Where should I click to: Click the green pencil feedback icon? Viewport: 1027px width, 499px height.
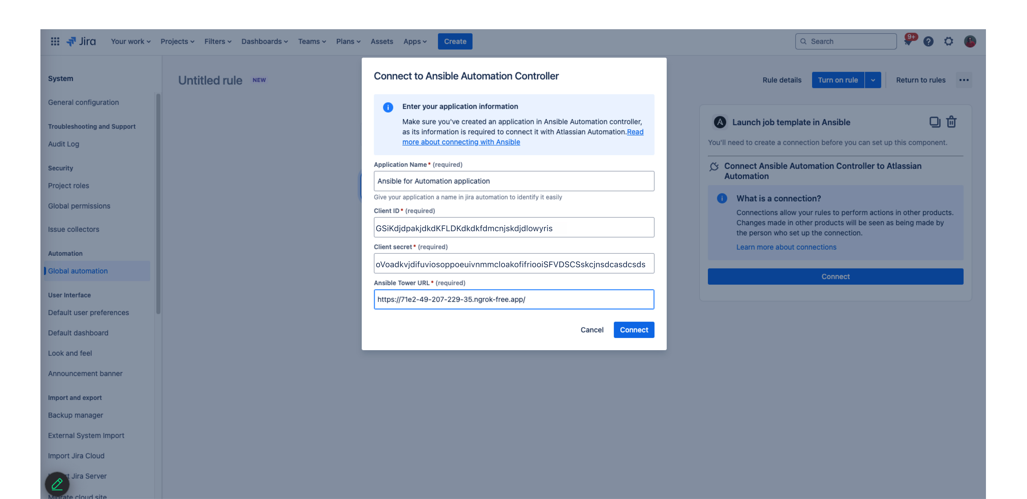coord(57,484)
